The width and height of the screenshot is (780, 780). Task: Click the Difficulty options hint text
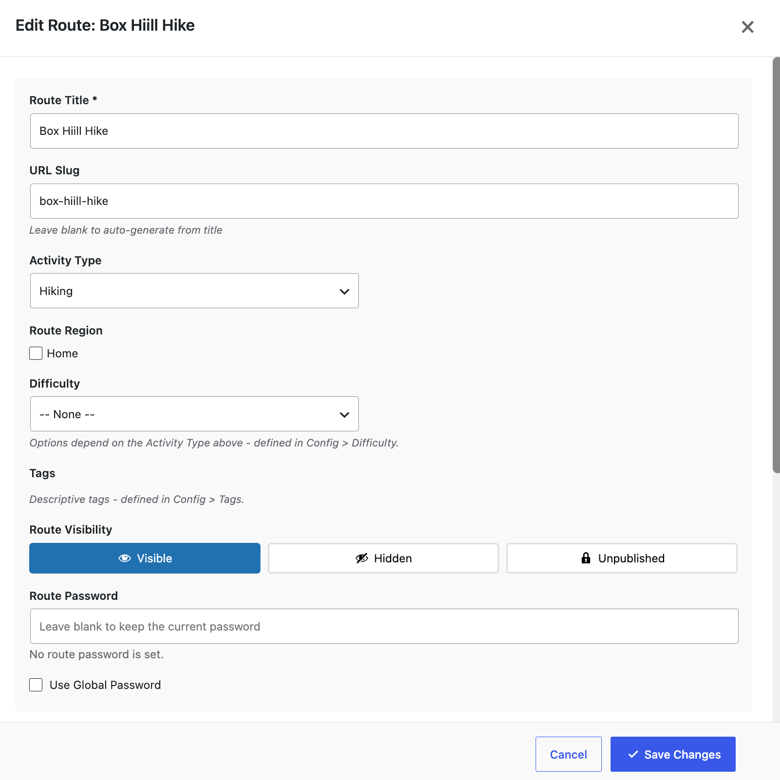[x=214, y=443]
